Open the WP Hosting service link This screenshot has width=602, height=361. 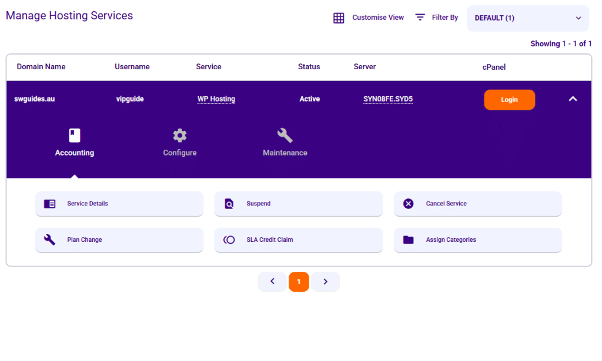tap(216, 99)
